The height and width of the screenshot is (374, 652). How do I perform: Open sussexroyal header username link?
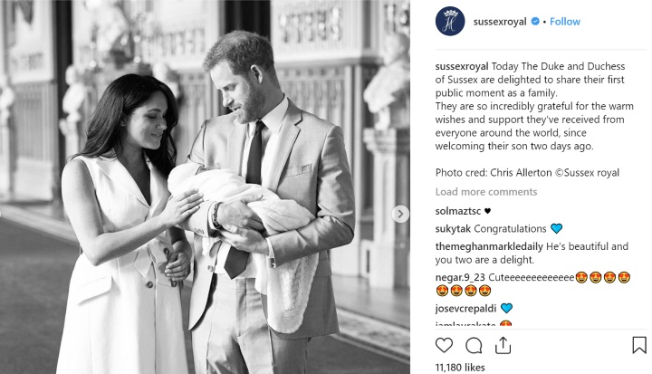click(500, 22)
